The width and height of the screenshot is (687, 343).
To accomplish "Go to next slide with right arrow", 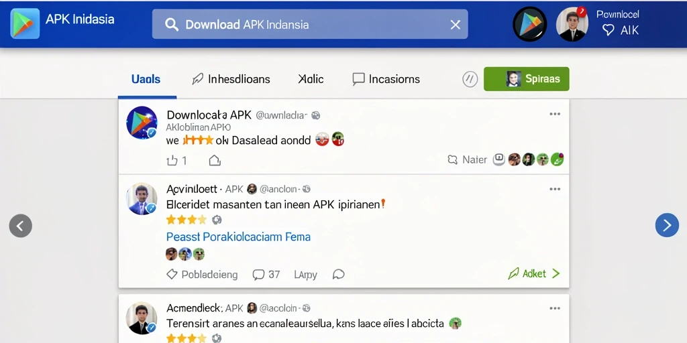I will 667,225.
